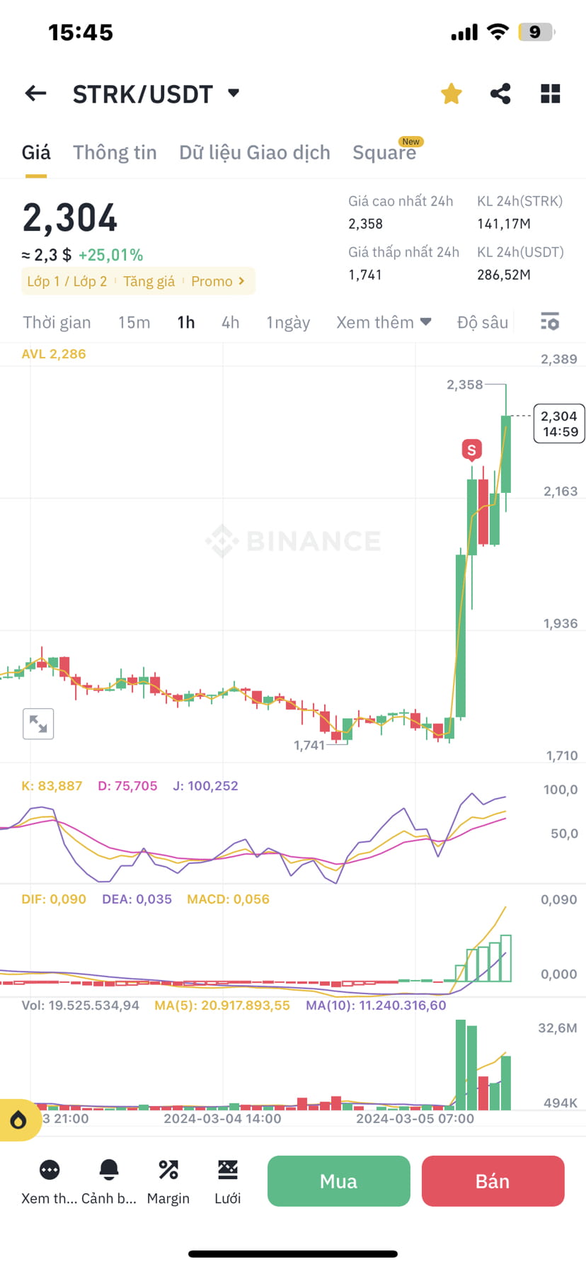Switch to 1ngày candle interval
The height and width of the screenshot is (1269, 586).
(x=287, y=322)
